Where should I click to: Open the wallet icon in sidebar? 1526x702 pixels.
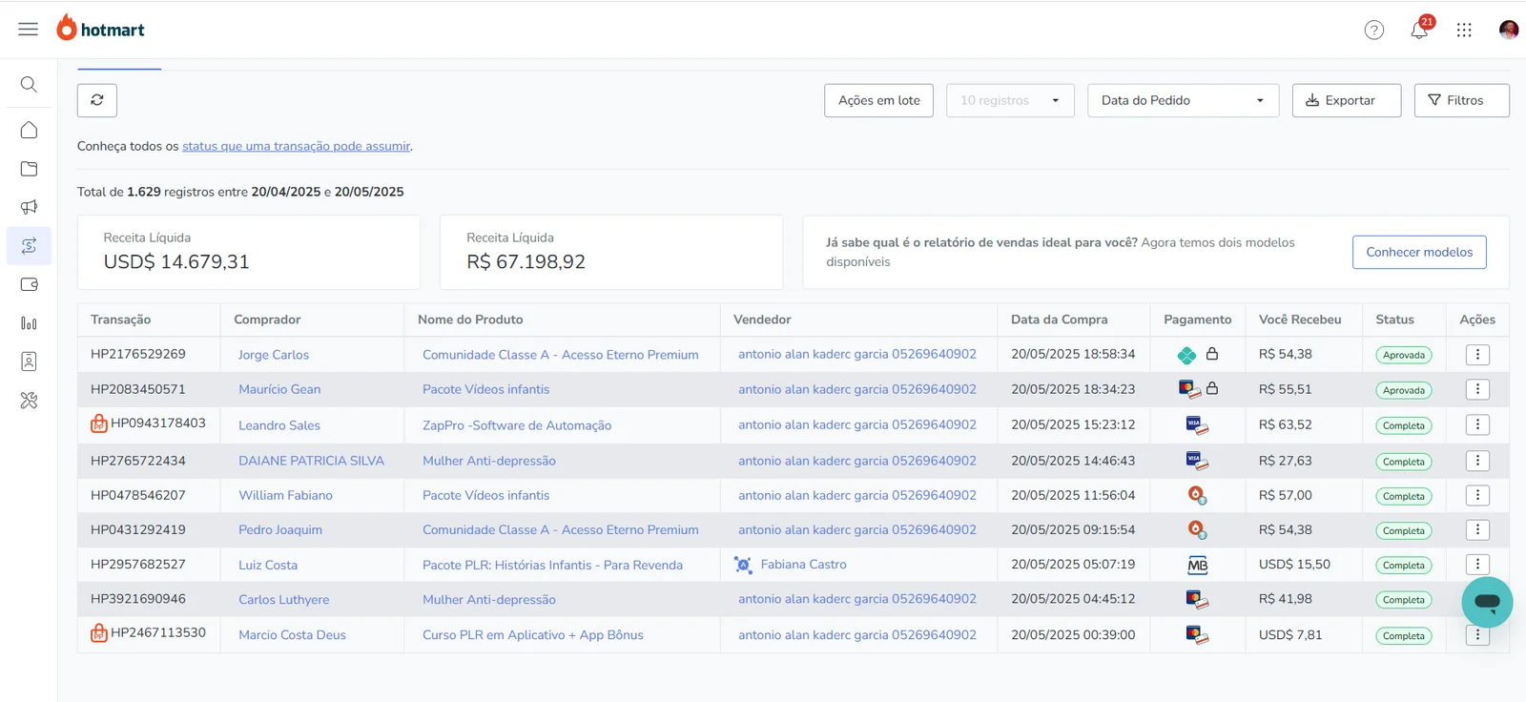click(29, 284)
